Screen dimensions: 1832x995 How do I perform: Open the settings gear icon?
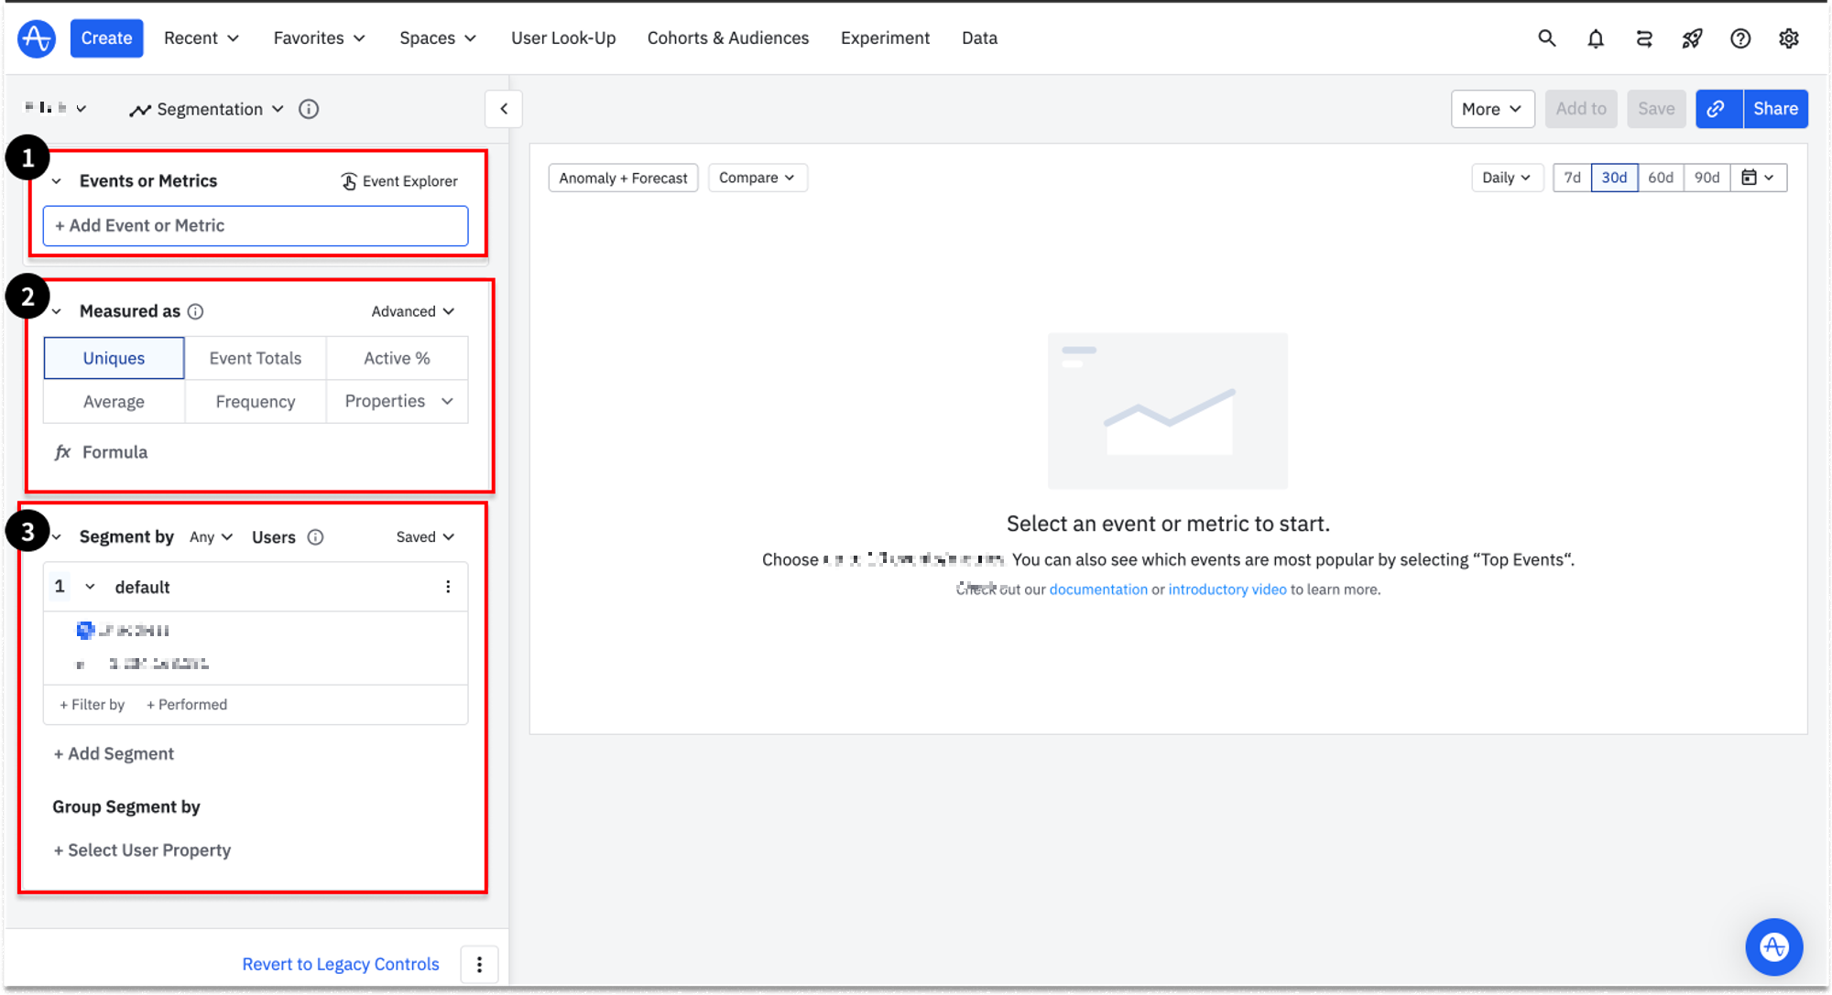[x=1788, y=38]
